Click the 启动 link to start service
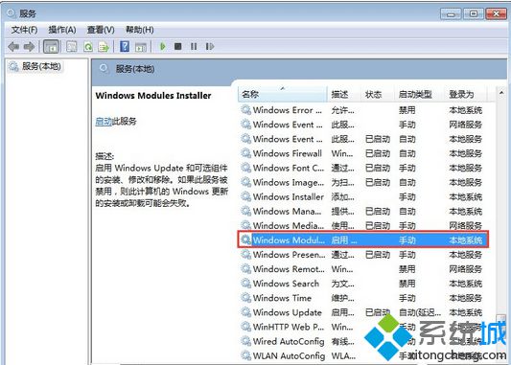511x365 pixels. (104, 122)
